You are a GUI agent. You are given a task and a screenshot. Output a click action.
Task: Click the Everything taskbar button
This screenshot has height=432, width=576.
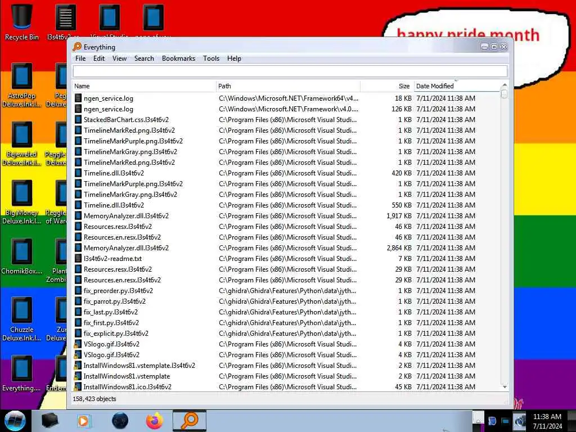coord(190,421)
